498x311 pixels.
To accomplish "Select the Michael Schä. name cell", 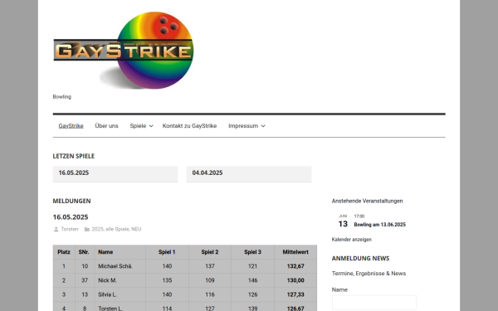I will coord(120,266).
